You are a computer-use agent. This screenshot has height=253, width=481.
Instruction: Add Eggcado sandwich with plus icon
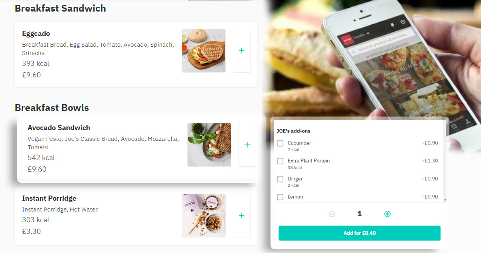[x=242, y=51]
